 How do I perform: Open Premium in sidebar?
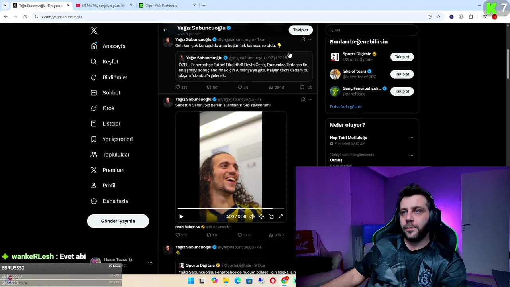click(x=107, y=170)
